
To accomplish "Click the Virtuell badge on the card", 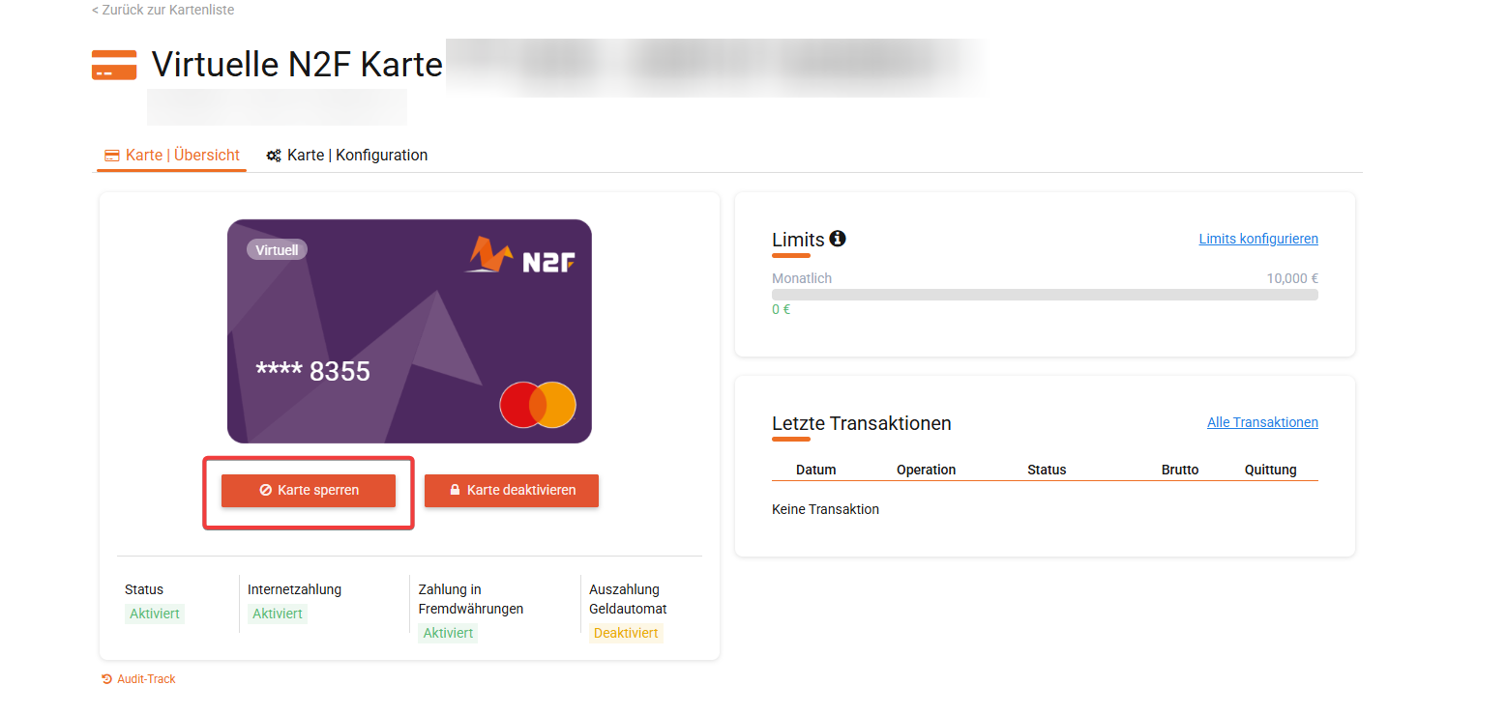I will (x=277, y=249).
